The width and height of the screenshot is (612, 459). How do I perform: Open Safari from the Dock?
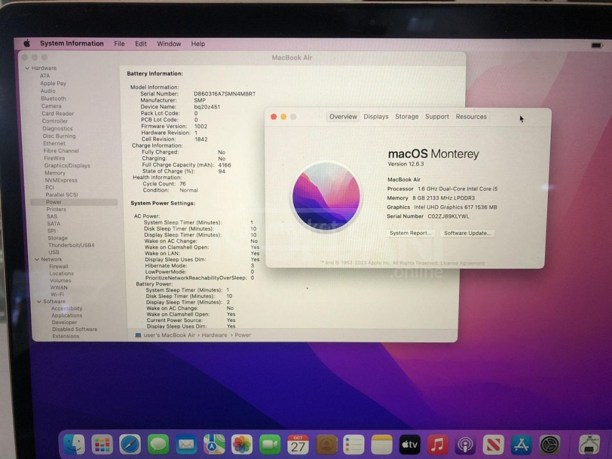click(x=130, y=444)
